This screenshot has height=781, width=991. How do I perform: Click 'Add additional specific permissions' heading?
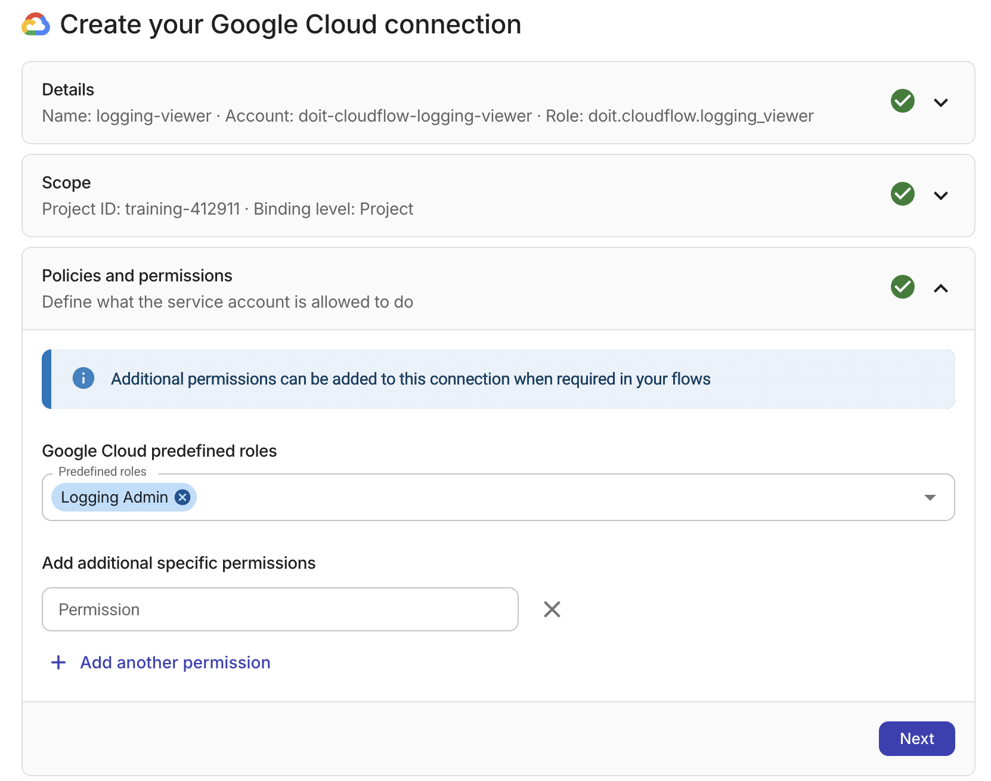179,563
